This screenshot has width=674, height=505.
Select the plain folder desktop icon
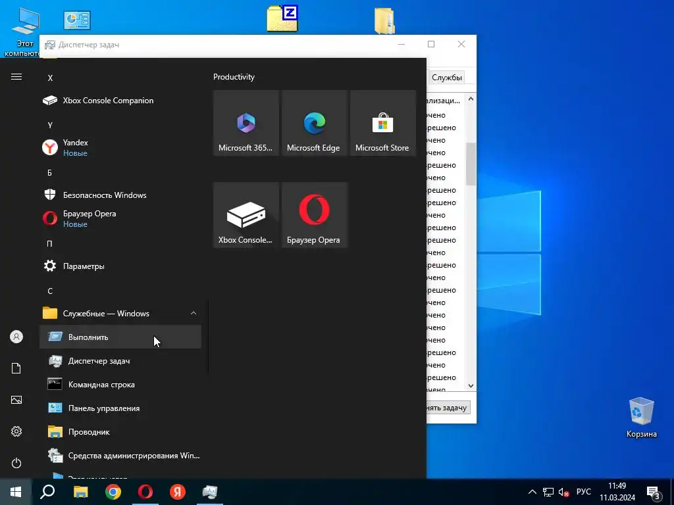click(x=384, y=20)
